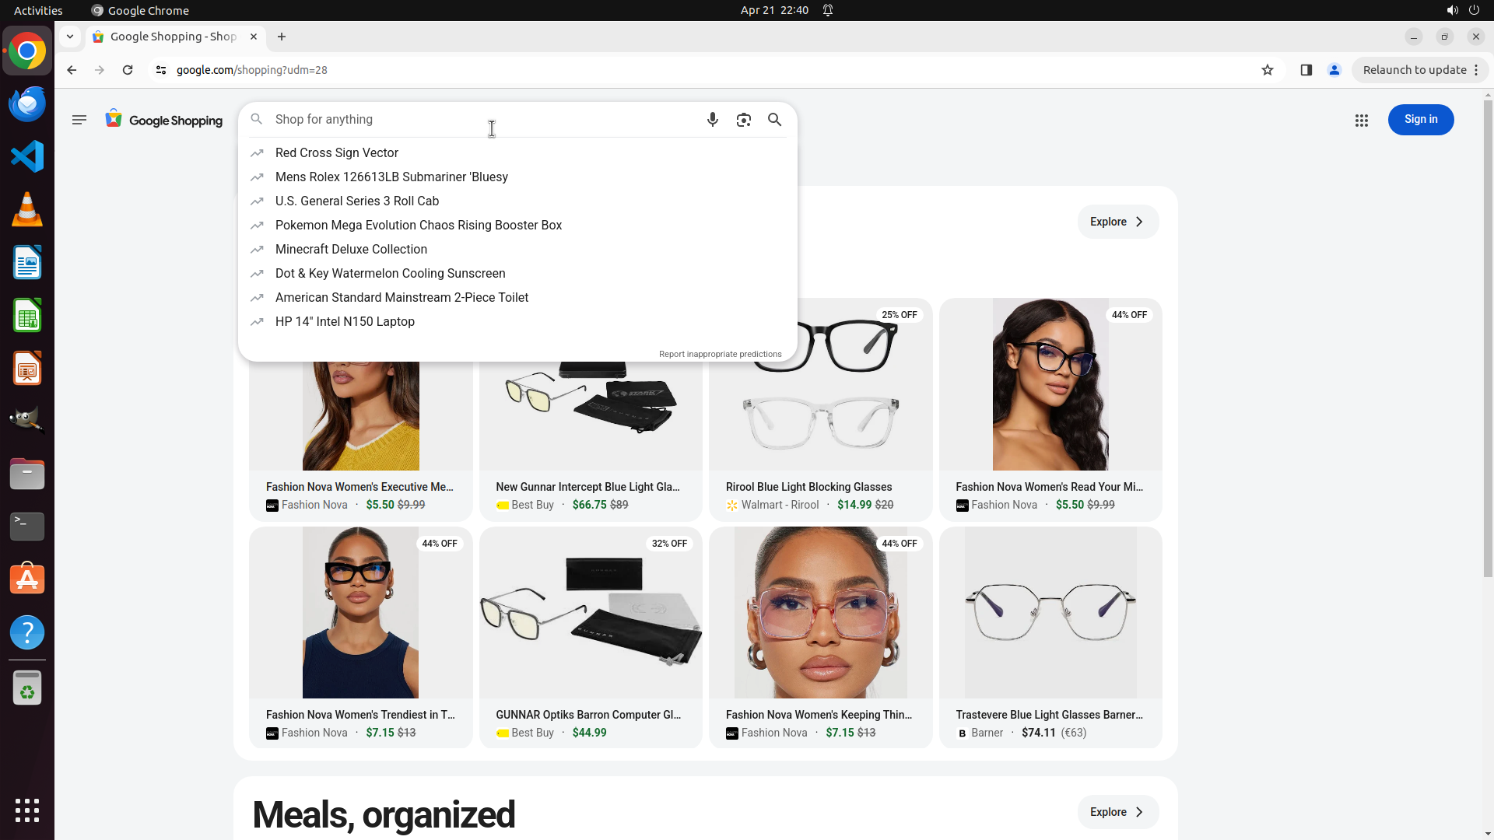Click the voice search microphone icon
1494x840 pixels.
point(712,120)
